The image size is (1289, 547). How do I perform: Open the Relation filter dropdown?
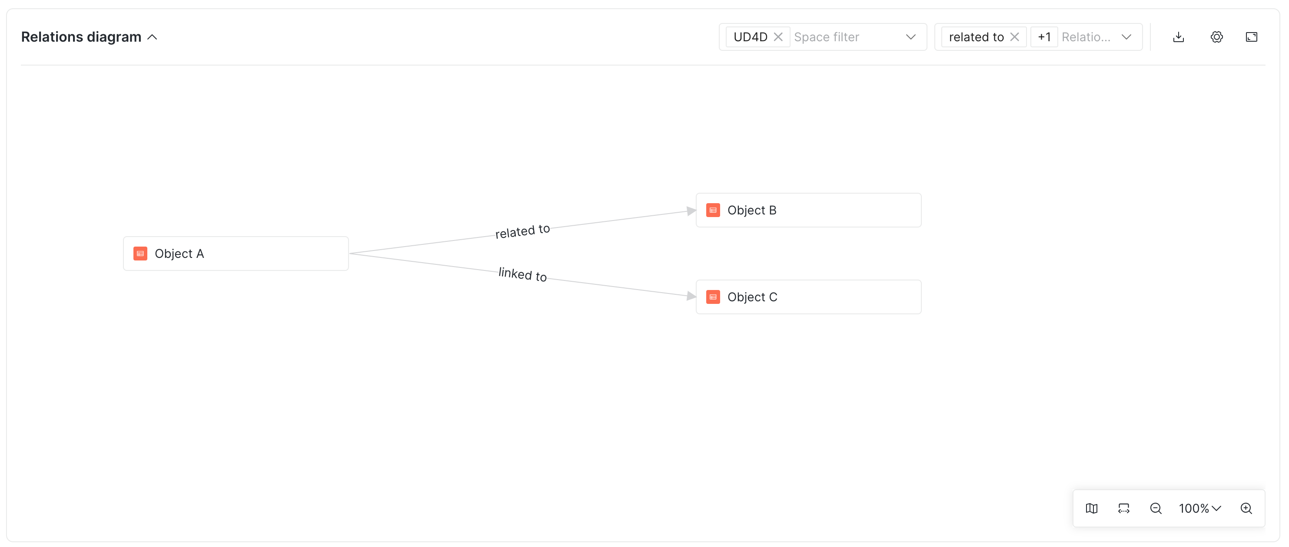(x=1126, y=36)
